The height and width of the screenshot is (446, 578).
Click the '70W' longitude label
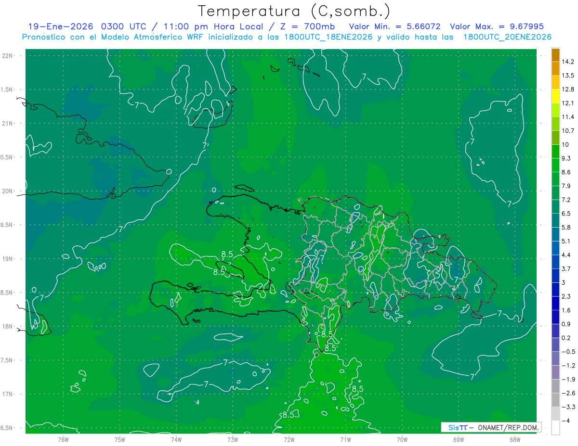402,439
